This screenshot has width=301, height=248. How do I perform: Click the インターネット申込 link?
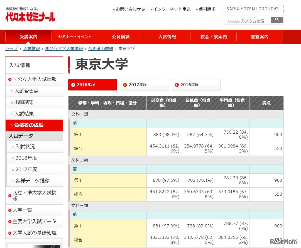172,9
